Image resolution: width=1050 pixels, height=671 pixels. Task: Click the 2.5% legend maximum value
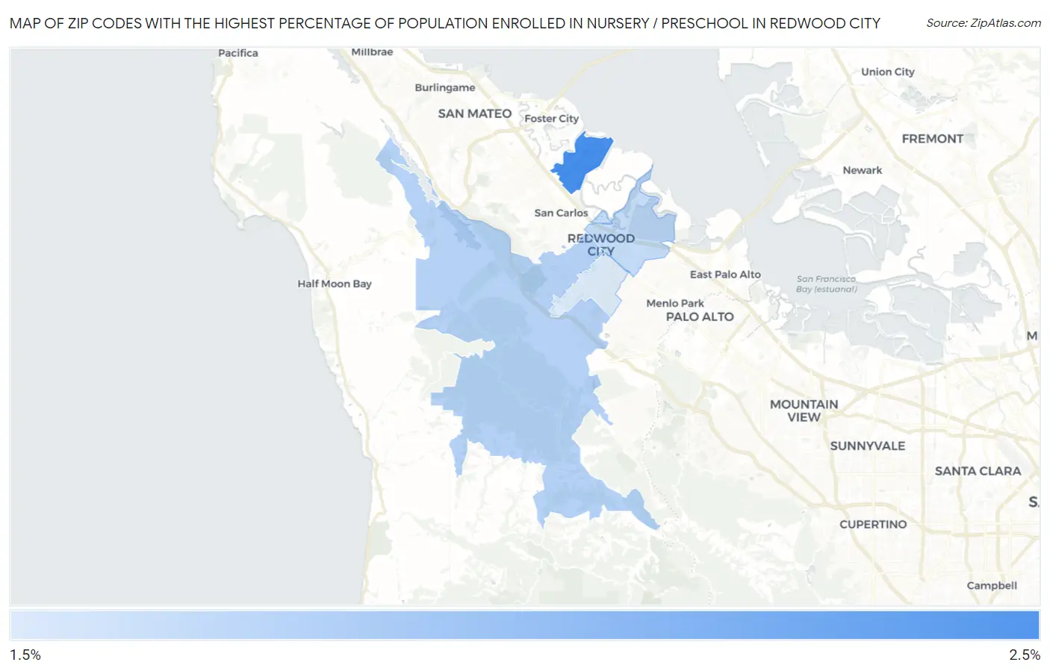[1025, 655]
